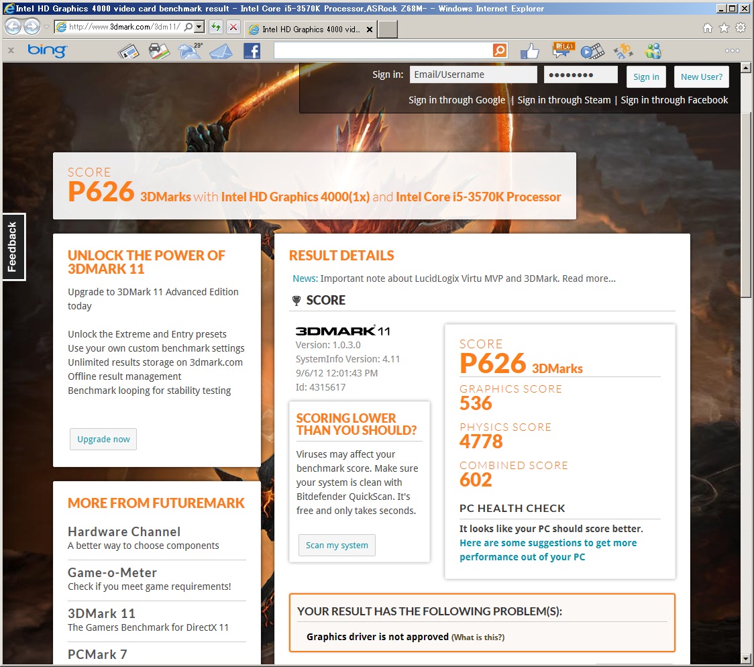This screenshot has width=754, height=667.
Task: Click the New User? button
Action: pyautogui.click(x=701, y=77)
